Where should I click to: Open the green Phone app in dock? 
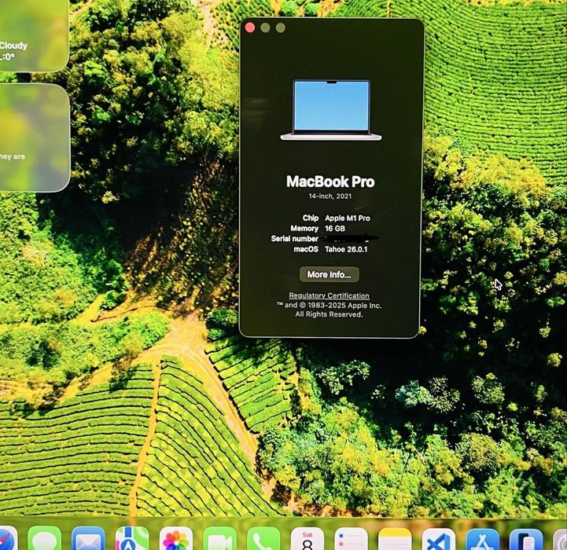(x=263, y=538)
